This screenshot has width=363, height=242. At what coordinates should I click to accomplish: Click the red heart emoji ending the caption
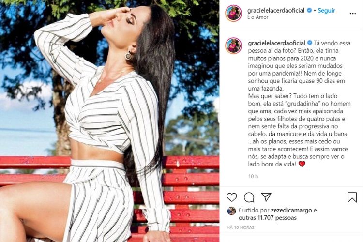tap(302, 164)
